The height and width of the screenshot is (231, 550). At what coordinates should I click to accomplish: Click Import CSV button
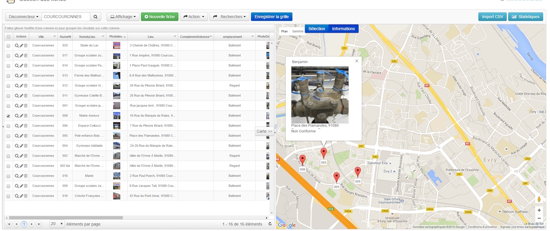492,16
